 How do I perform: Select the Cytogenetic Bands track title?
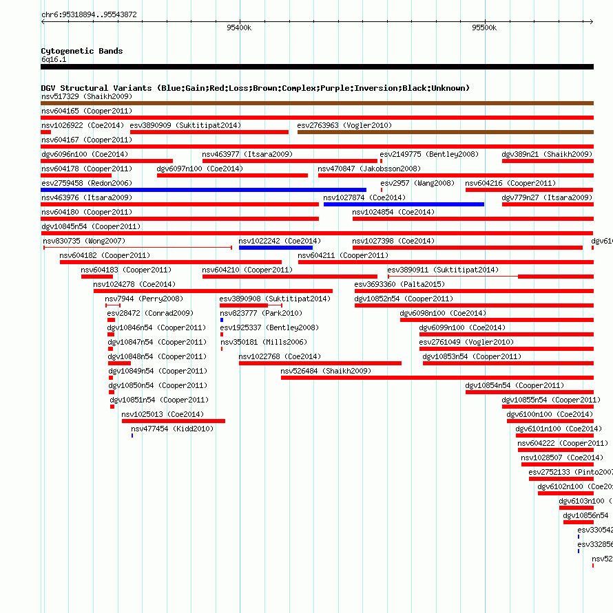pos(82,51)
